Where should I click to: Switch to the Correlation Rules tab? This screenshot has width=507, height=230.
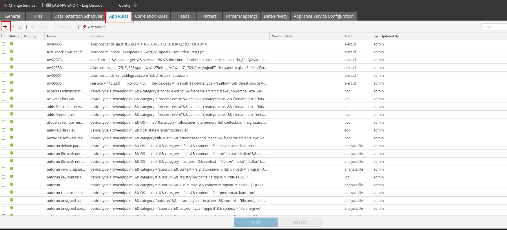coord(151,16)
